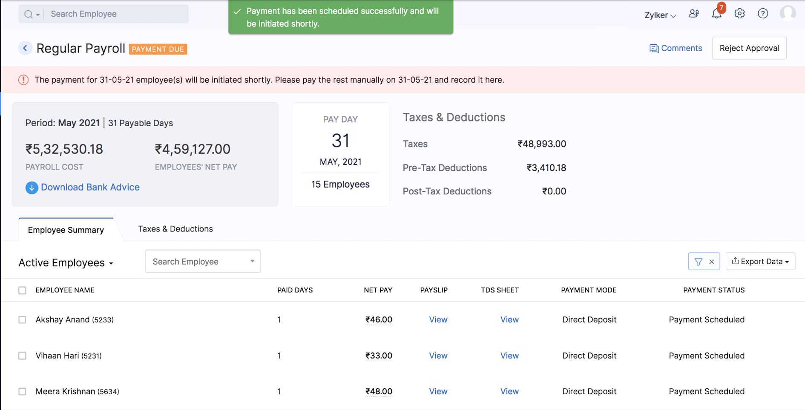Click the filter funnel icon
The width and height of the screenshot is (805, 410).
coord(698,262)
